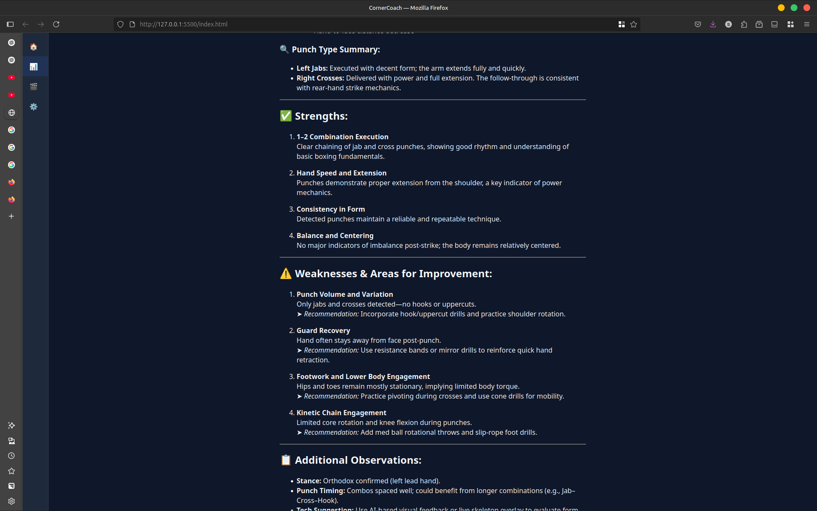Screen dimensions: 817x511
Task: Open the AI chatbot sparkle sidebar panel
Action: click(x=11, y=425)
